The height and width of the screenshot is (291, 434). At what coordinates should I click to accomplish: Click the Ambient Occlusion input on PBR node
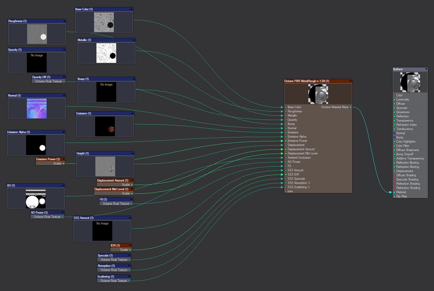(286, 158)
